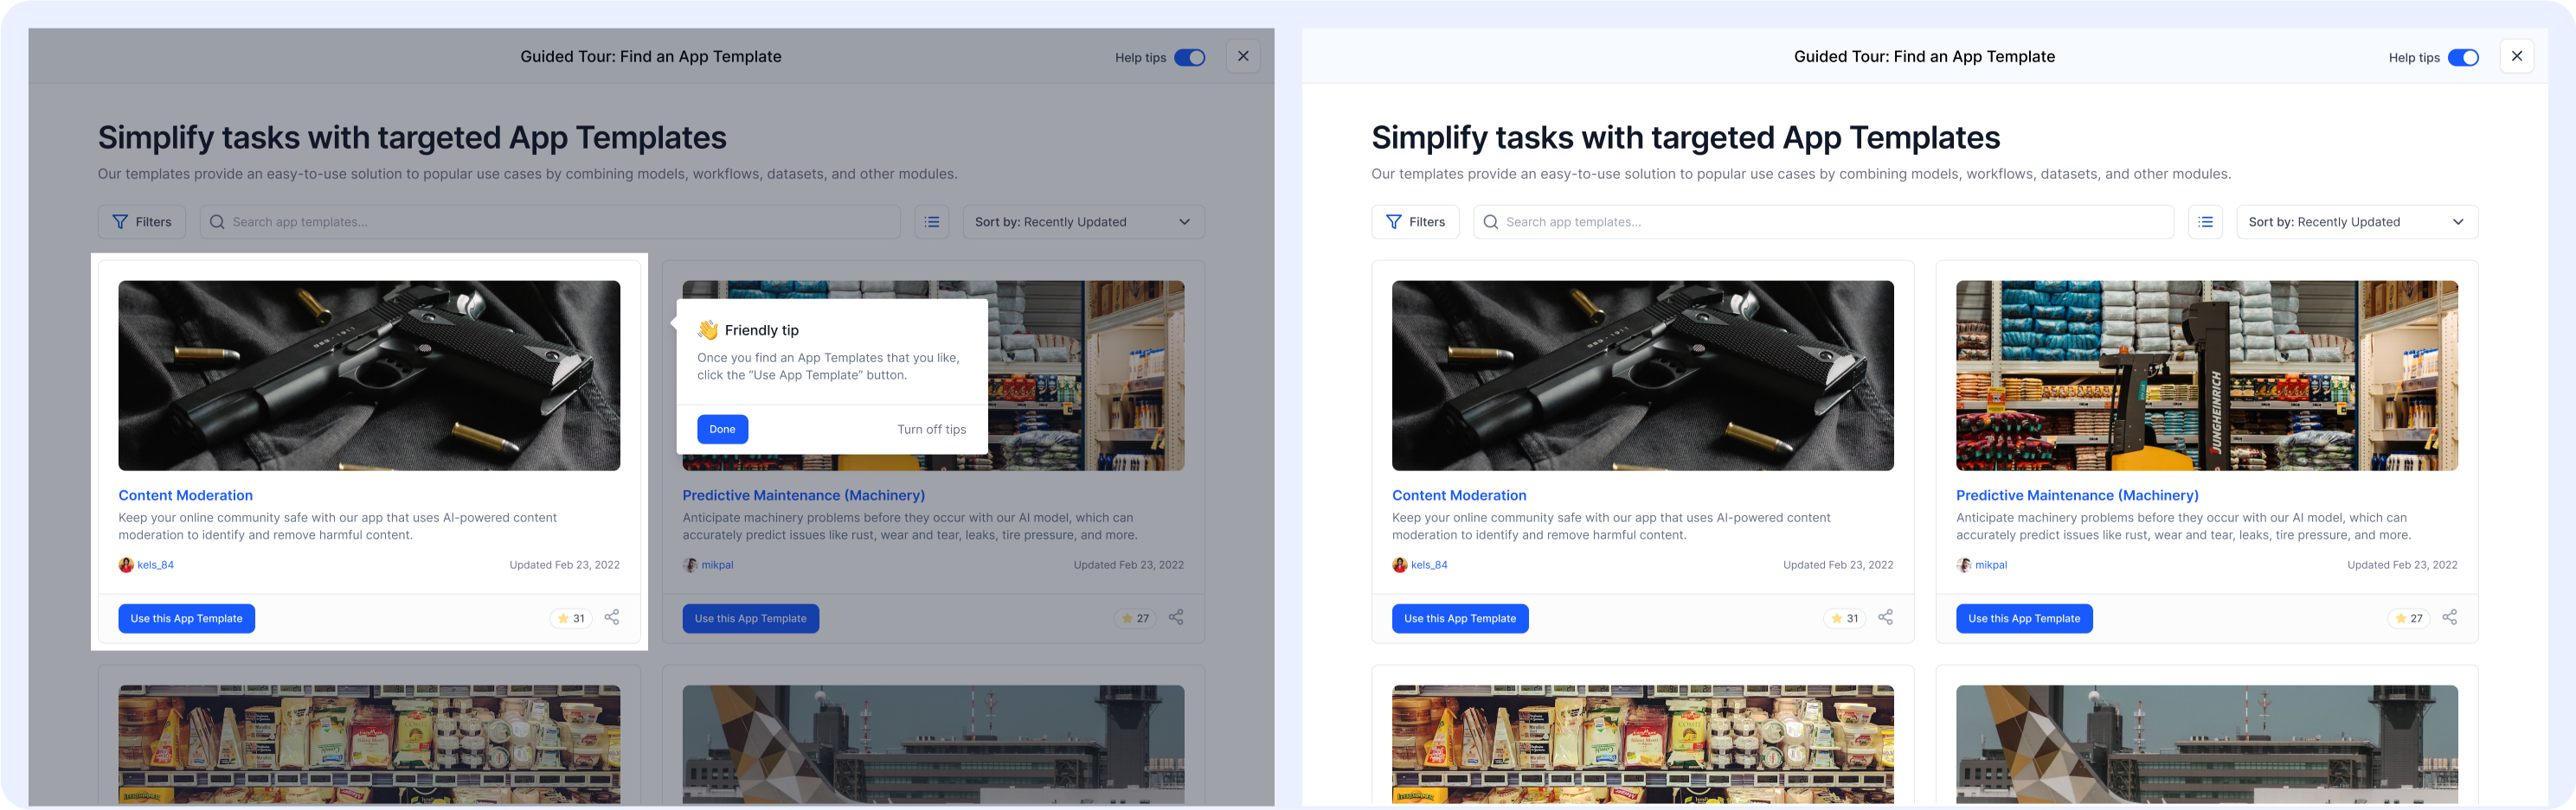Open the warehouse forklift thumbnail in right panel

[x=2207, y=375]
